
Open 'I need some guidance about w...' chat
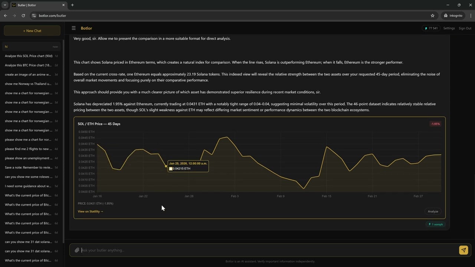pos(31,186)
